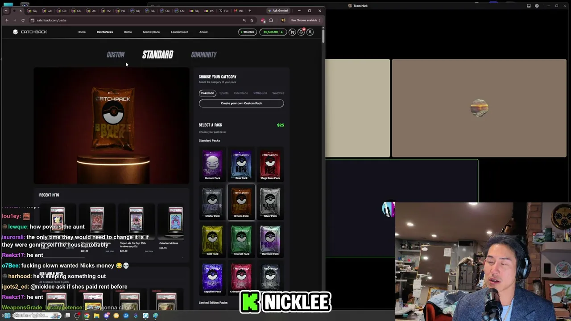The image size is (571, 321).
Task: Click the zoom magnifier in the address bar
Action: pos(244,20)
